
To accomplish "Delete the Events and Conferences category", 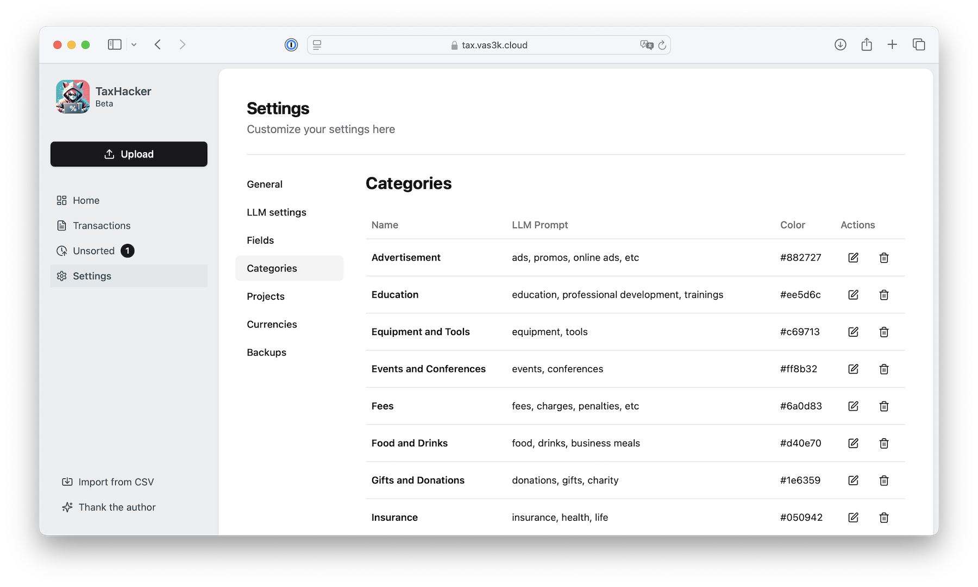I will pos(884,369).
